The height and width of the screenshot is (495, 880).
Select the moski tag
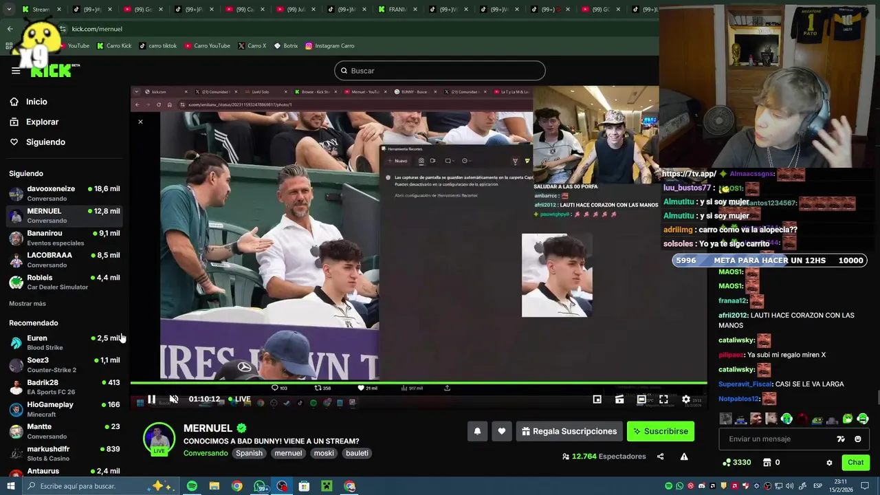(x=324, y=453)
